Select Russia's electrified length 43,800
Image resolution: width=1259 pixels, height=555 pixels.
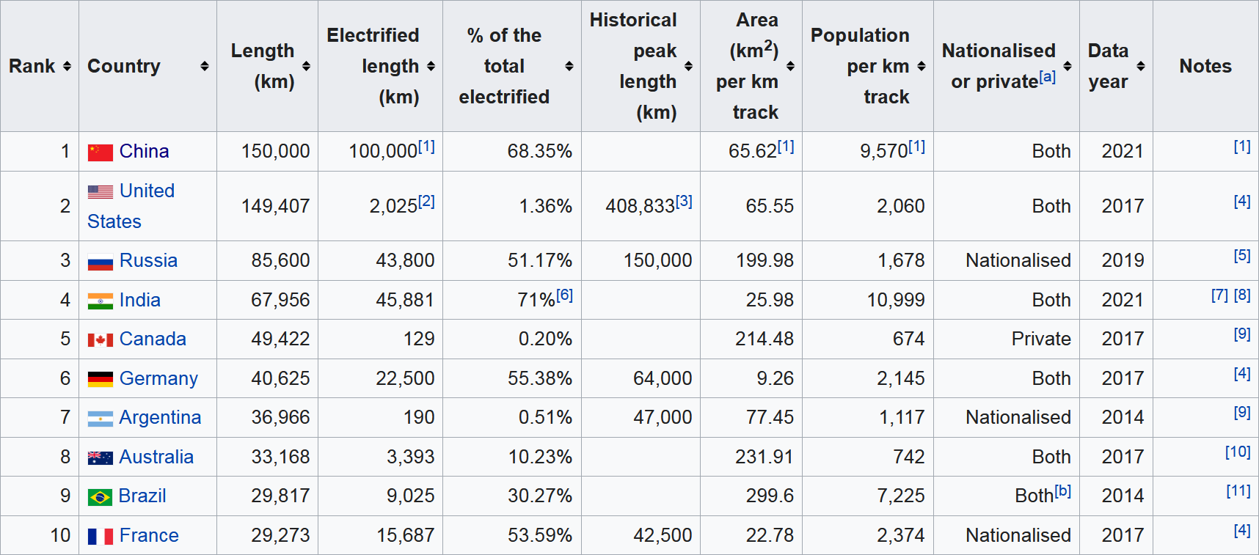coord(405,260)
